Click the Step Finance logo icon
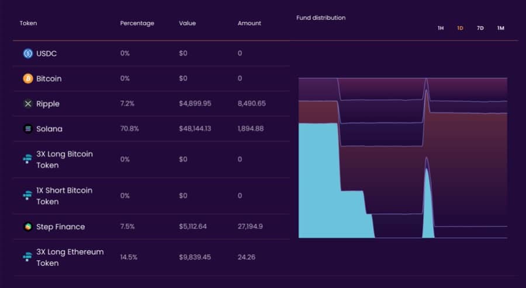526x288 pixels. [x=27, y=227]
